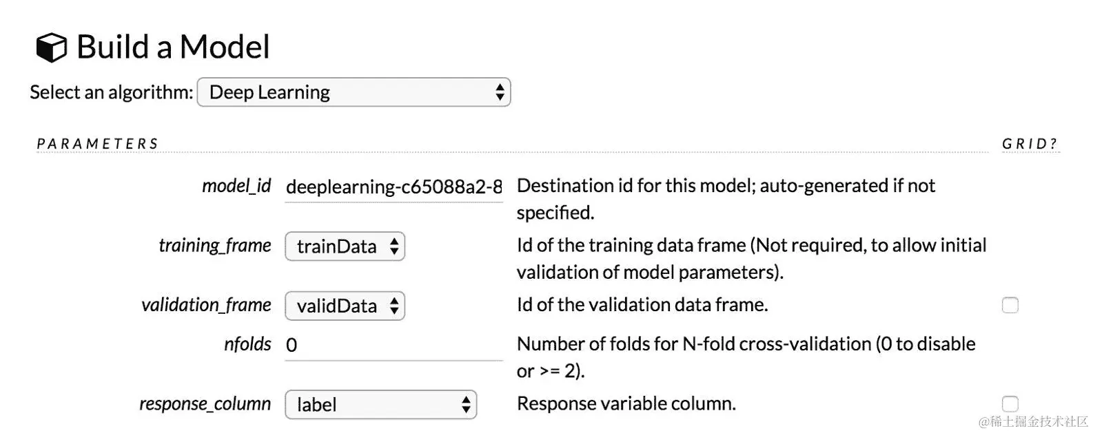Viewport: 1093px width, 433px height.
Task: Click into the model_id text field
Action: tap(394, 187)
